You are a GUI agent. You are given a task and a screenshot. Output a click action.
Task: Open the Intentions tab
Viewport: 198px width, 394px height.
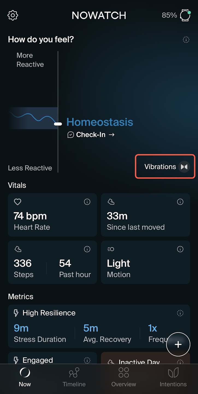click(x=173, y=377)
